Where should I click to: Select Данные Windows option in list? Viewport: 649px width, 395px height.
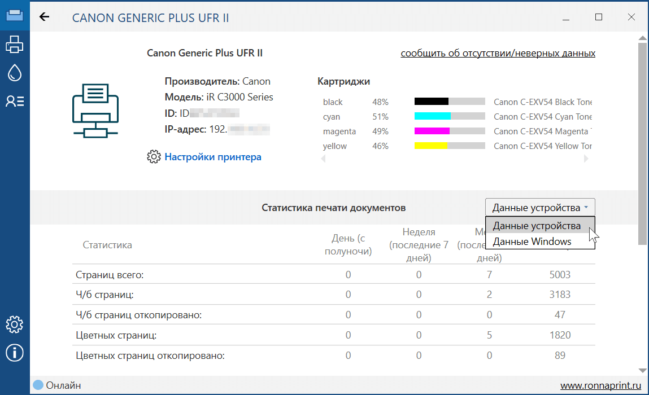pos(540,242)
